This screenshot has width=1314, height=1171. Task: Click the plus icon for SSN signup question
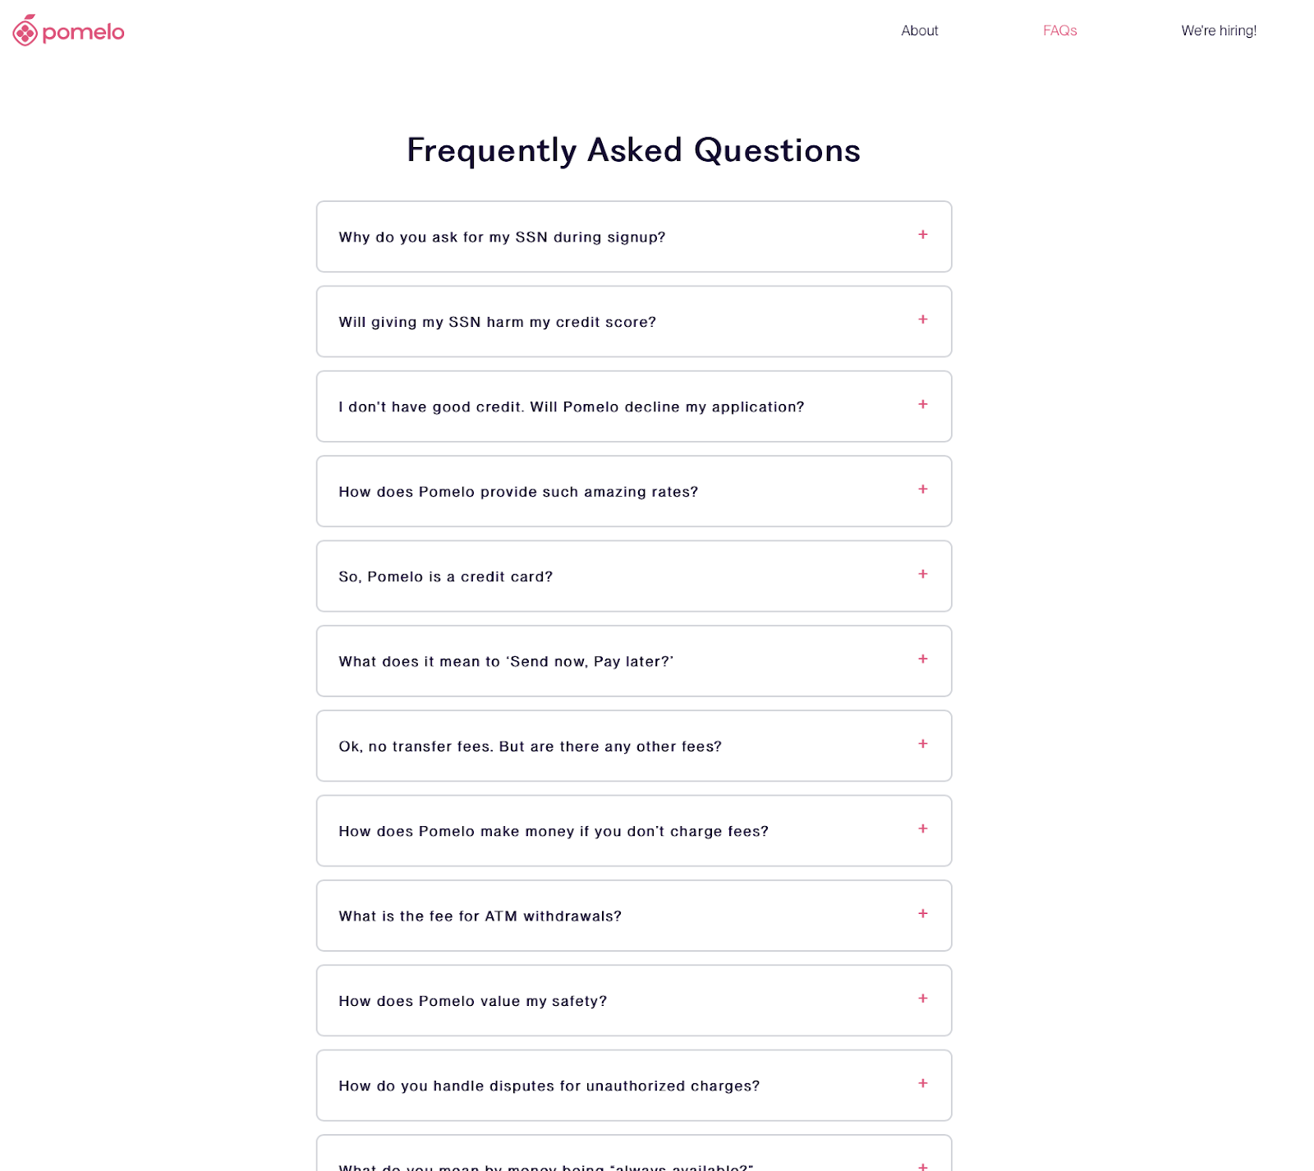click(922, 235)
